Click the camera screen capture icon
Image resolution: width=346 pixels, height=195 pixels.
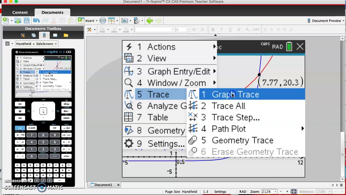click(125, 21)
